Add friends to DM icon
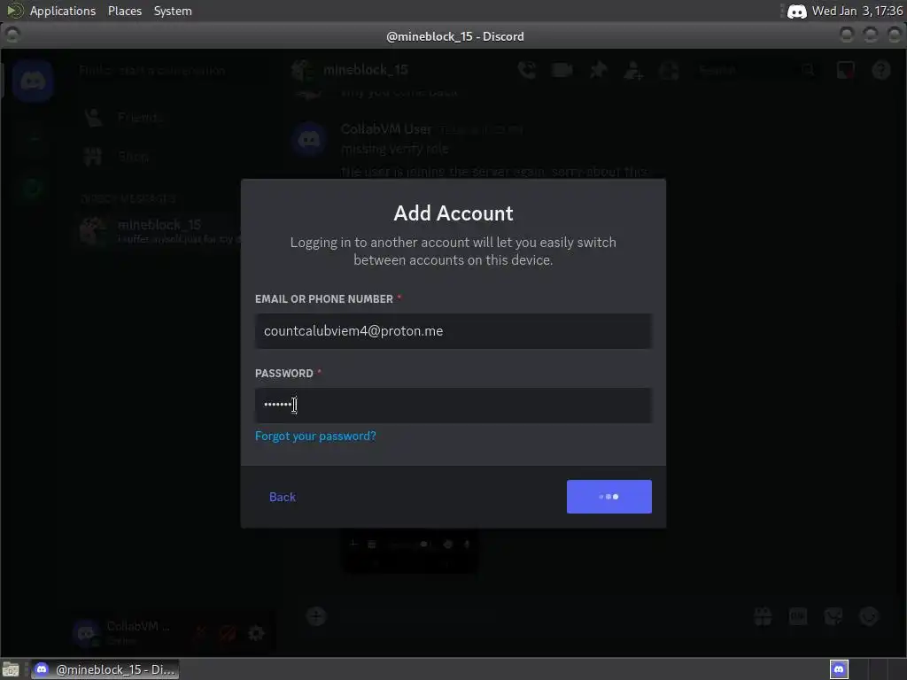The image size is (907, 680). tap(633, 71)
